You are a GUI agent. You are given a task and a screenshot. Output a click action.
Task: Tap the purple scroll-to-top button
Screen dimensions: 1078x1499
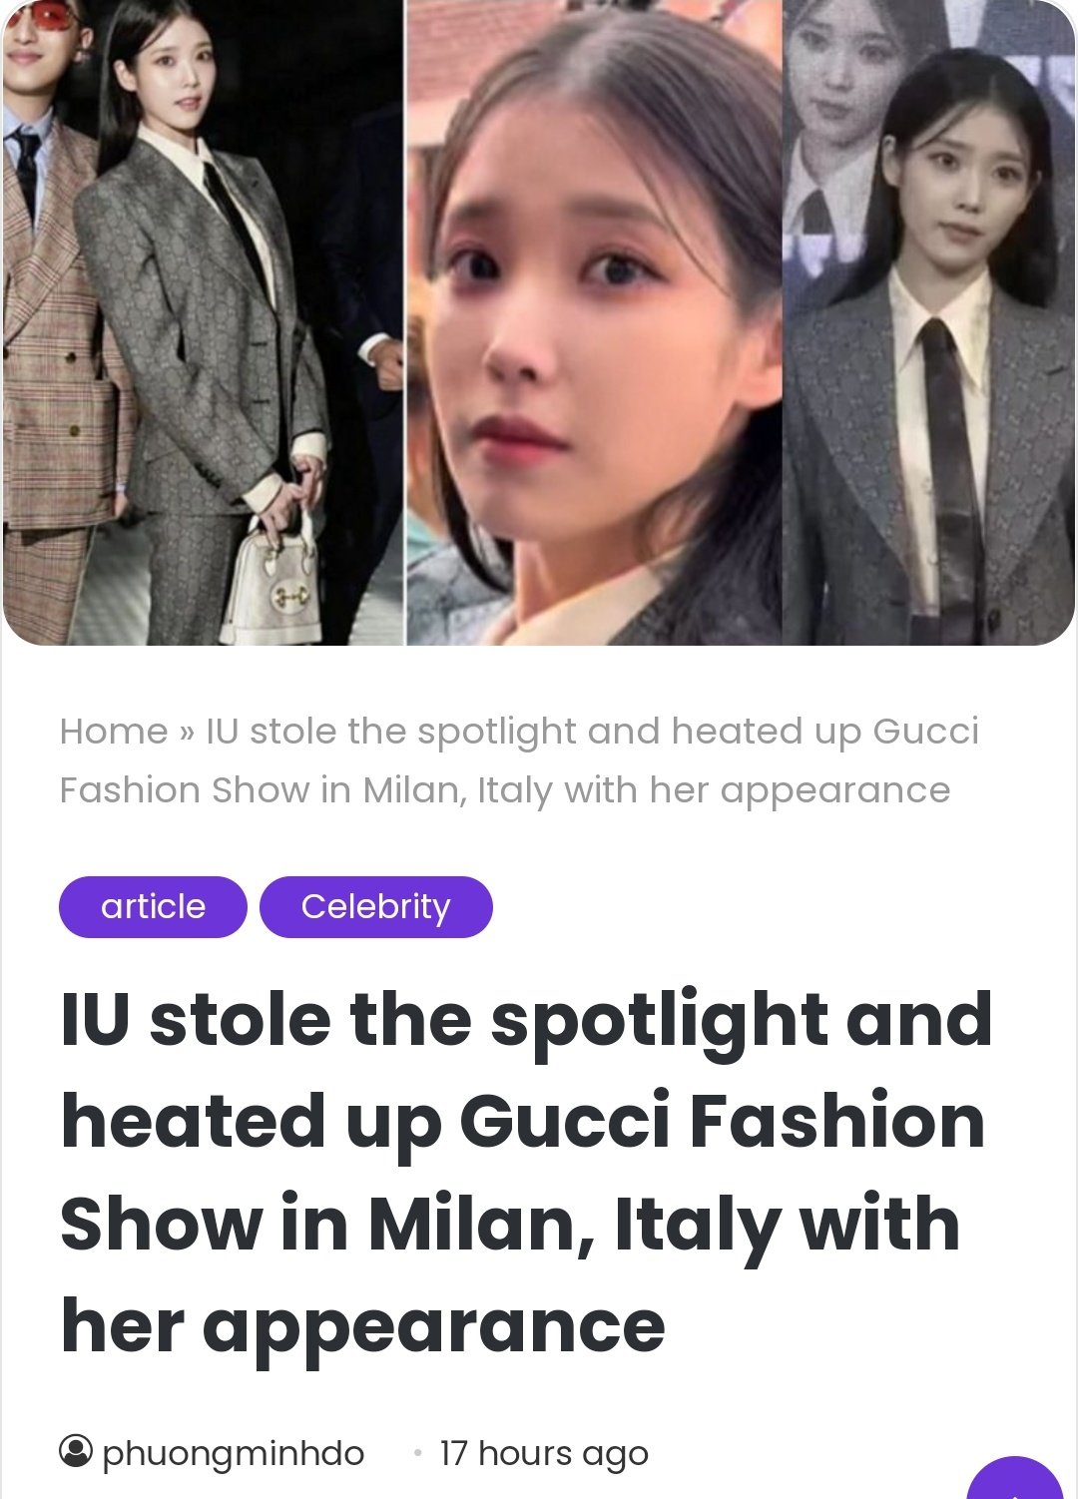(1015, 1482)
